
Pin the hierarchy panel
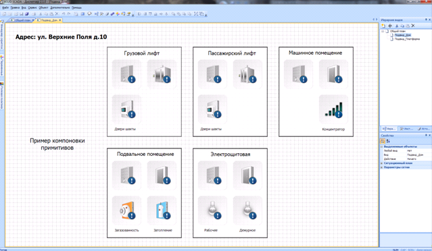tap(426, 20)
